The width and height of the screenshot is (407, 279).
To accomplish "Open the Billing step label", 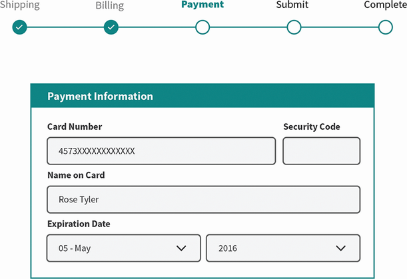I will [110, 6].
